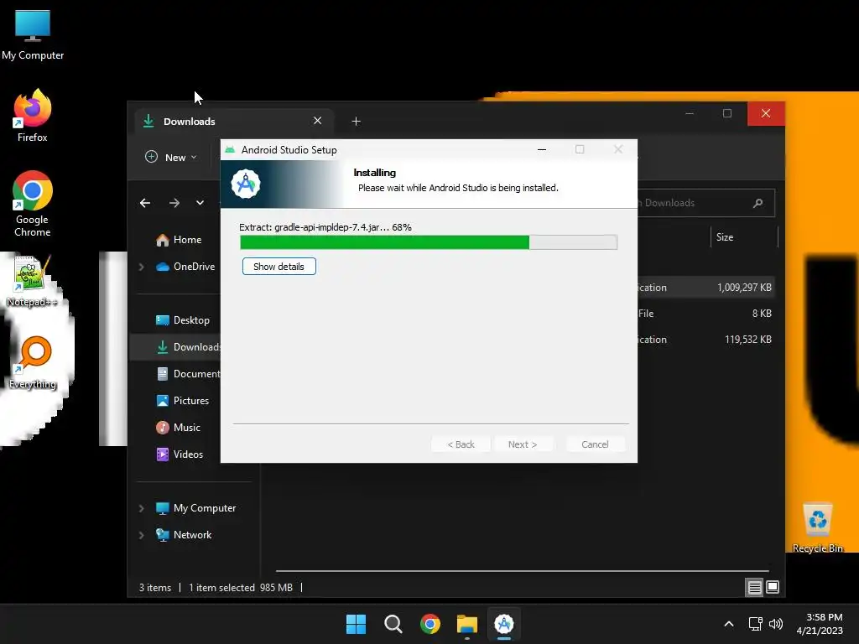The height and width of the screenshot is (644, 859).
Task: Select Android Studio Setup taskbar icon
Action: (504, 624)
